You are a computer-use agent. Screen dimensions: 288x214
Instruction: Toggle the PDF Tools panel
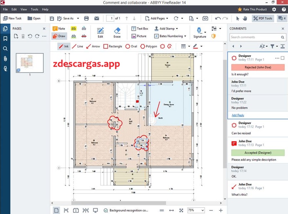coord(263,18)
